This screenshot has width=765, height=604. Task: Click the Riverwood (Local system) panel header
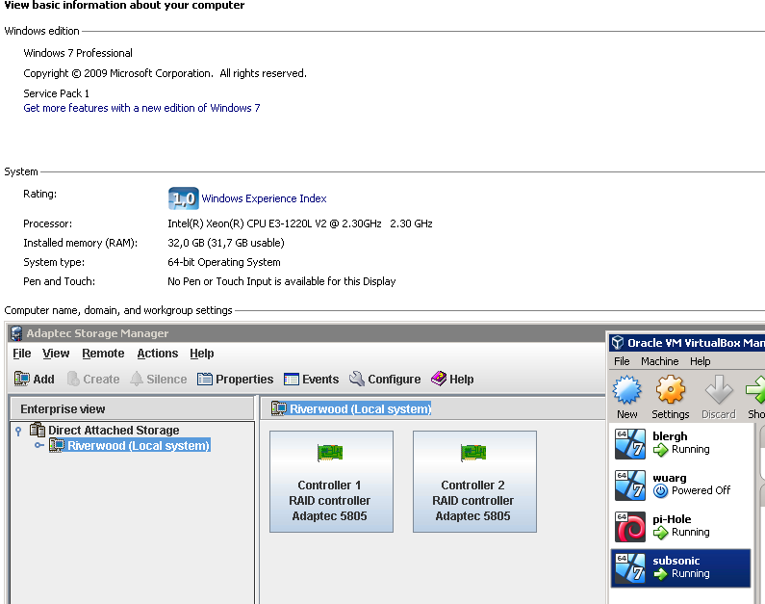click(x=361, y=408)
